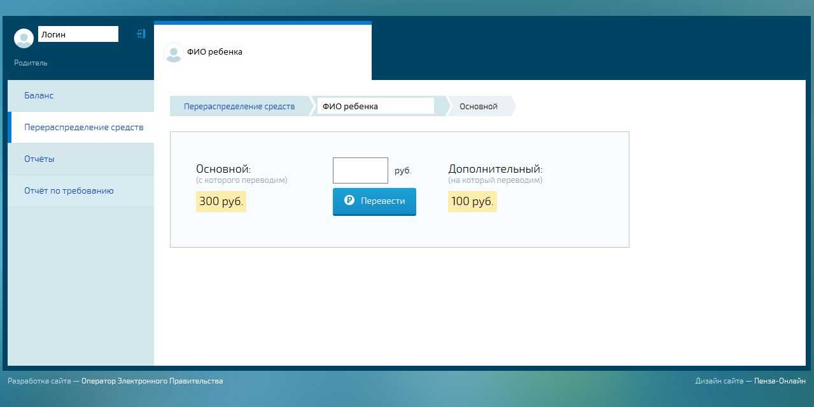Click the parent user avatar icon
The image size is (814, 407).
24,39
